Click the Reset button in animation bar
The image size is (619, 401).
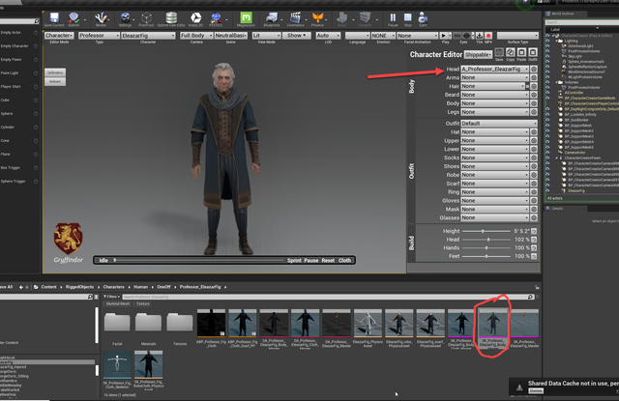[x=328, y=260]
